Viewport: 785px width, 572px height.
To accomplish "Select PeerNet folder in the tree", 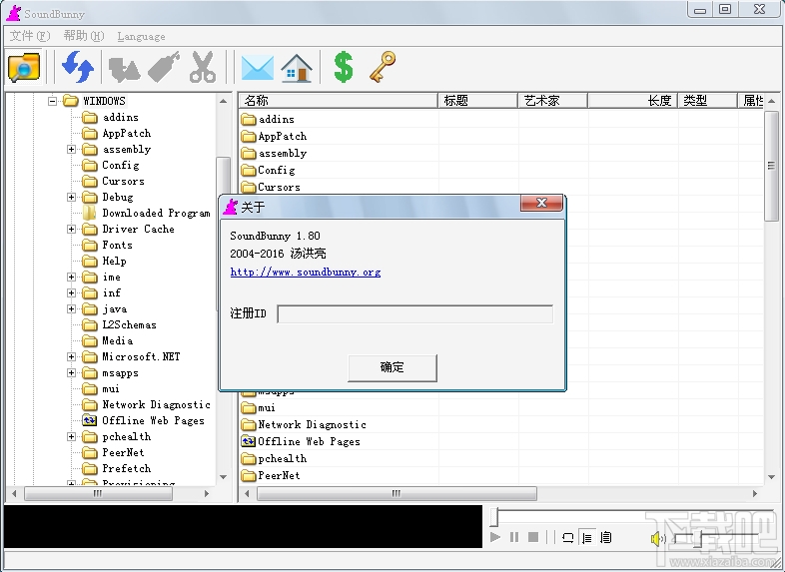I will (x=123, y=452).
